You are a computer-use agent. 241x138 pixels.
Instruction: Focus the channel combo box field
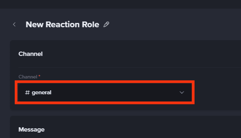point(105,92)
